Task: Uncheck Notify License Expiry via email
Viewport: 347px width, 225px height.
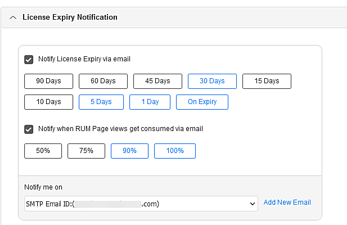Action: [x=29, y=59]
